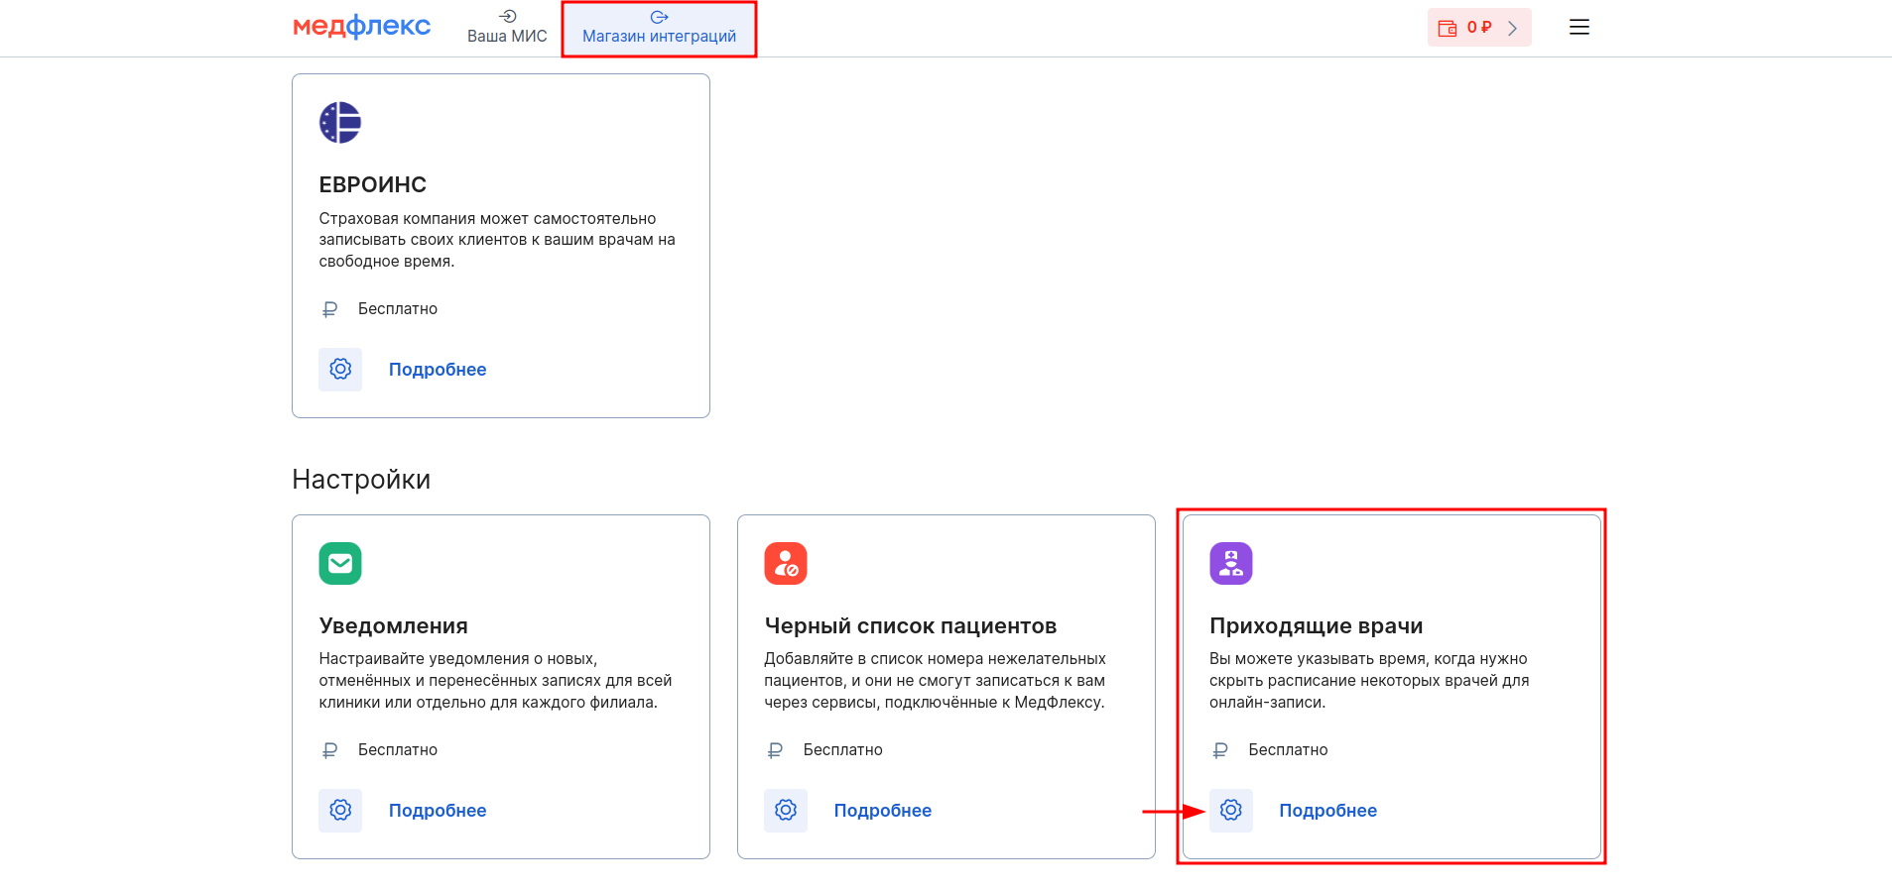The image size is (1892, 892).
Task: Click the 0 ₽ balance button
Action: tap(1479, 28)
